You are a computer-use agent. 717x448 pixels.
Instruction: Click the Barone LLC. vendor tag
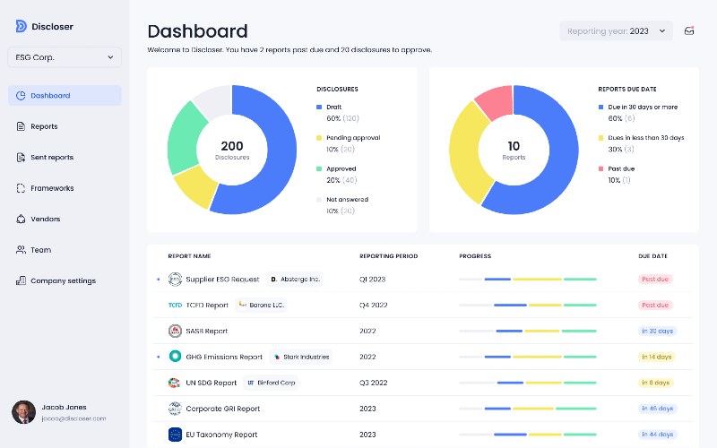(x=261, y=305)
